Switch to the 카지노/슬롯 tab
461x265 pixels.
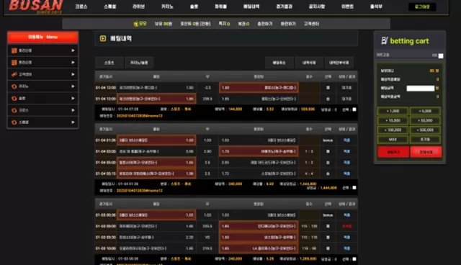coord(139,63)
